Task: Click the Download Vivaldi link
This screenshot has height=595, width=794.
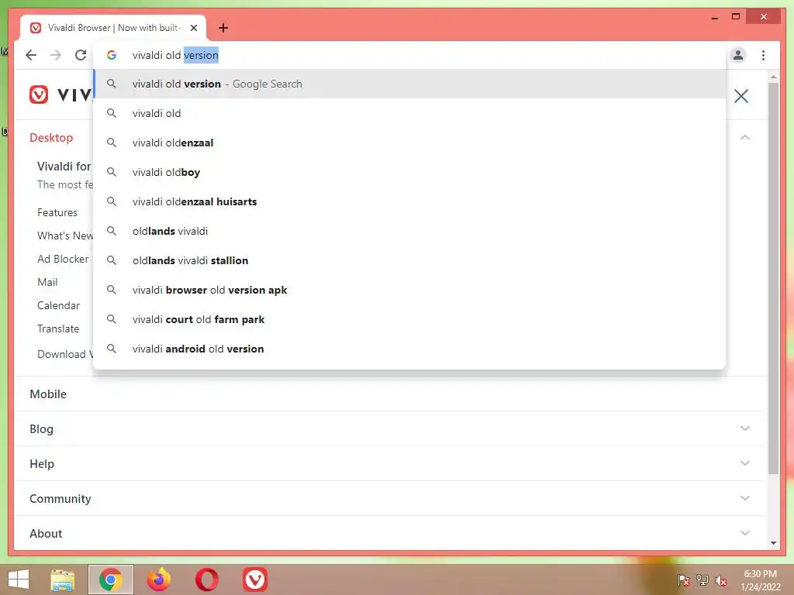Action: 65,354
